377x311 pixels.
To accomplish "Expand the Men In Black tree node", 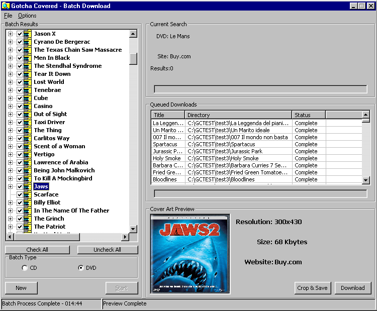I will click(x=10, y=58).
